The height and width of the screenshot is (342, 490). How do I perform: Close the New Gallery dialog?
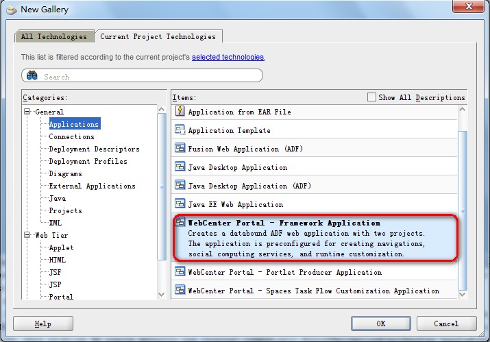point(469,6)
